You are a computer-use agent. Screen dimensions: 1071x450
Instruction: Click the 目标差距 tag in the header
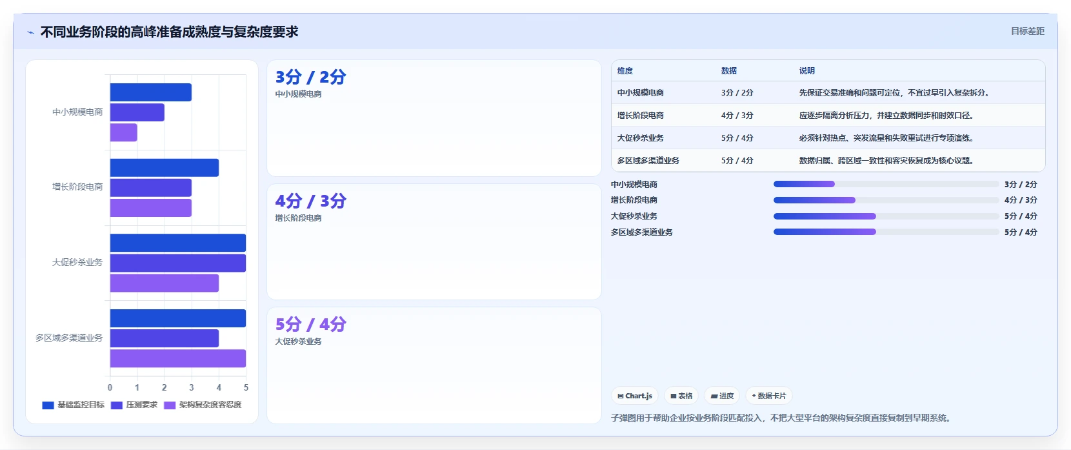(x=1027, y=31)
